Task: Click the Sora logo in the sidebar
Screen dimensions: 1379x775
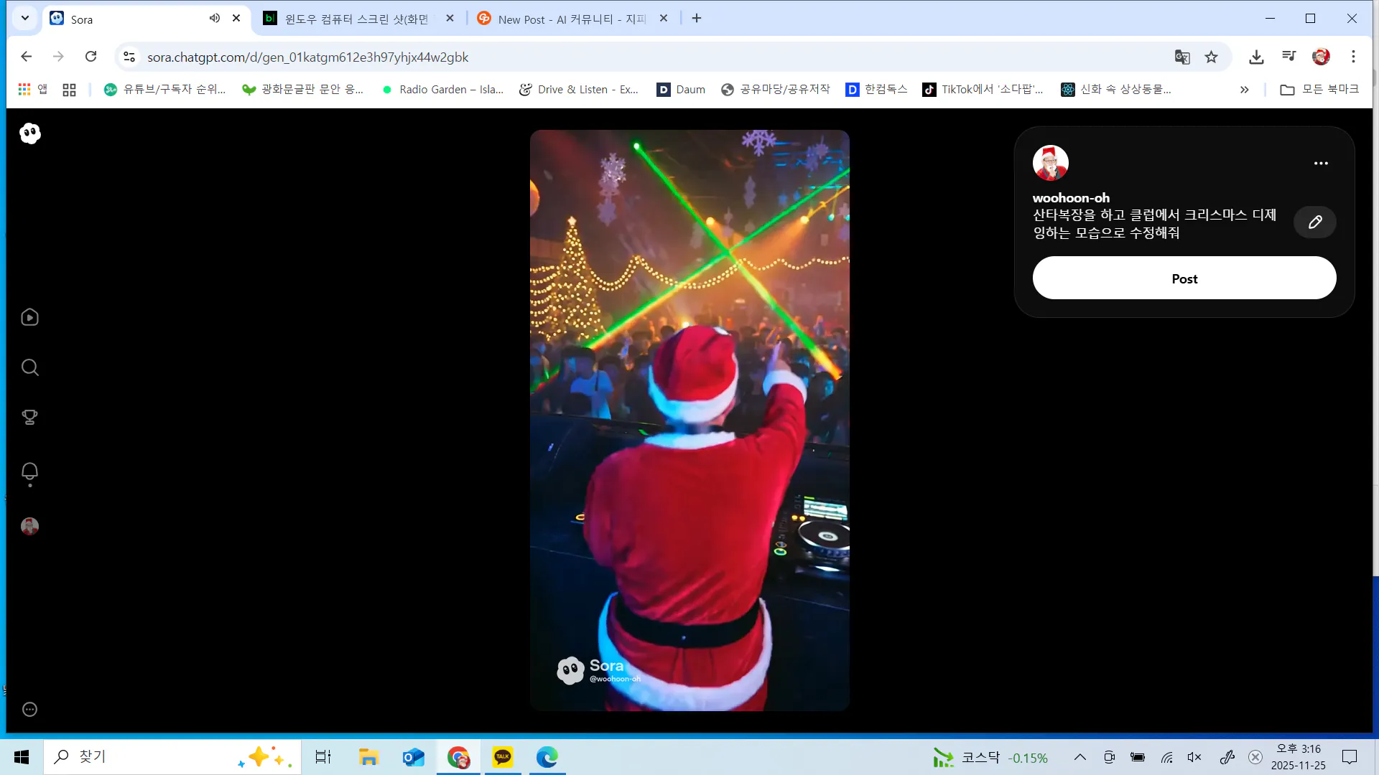Action: (x=30, y=133)
